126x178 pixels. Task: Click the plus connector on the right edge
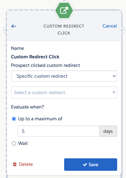tap(123, 30)
